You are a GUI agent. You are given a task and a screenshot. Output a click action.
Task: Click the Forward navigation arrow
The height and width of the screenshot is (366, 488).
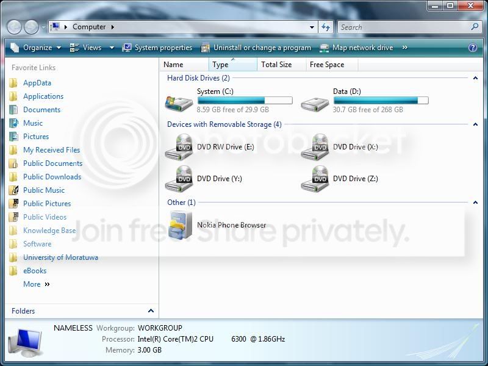pos(32,27)
